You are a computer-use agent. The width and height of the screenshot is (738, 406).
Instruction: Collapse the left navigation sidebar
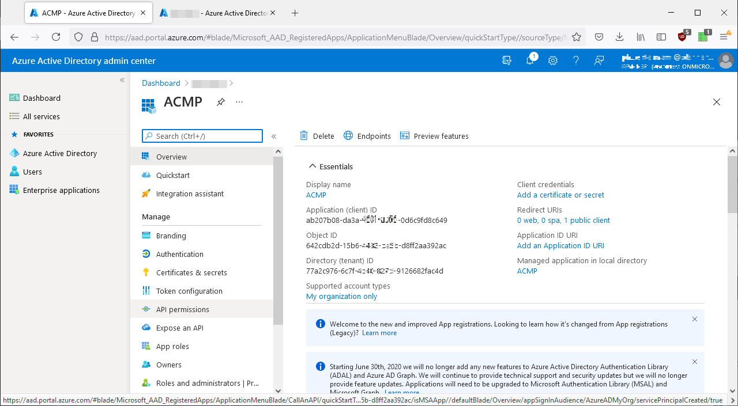(x=122, y=80)
